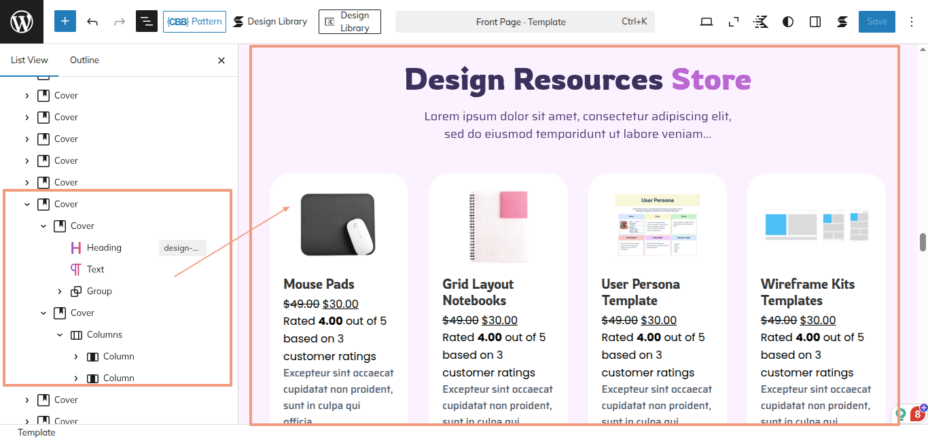
Task: Expand the first Column tree item
Action: click(76, 357)
